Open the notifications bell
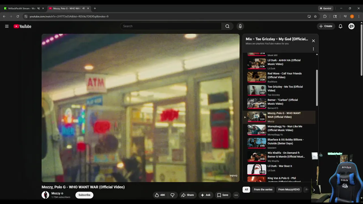Screen dimensions: 363x204 coord(341,26)
